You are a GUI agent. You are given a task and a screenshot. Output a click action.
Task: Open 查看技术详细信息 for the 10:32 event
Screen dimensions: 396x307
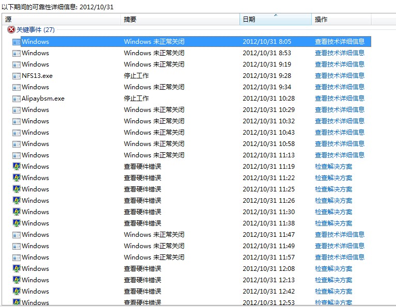pos(340,121)
